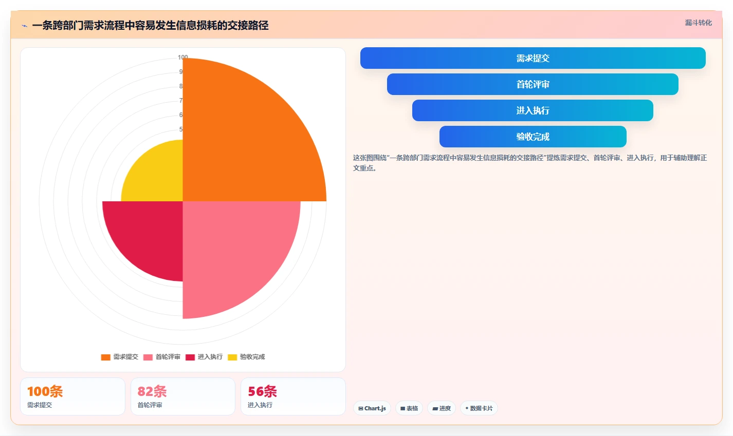Screen dimensions: 733x436
Task: Click the 进度 tag chip
Action: [x=441, y=408]
